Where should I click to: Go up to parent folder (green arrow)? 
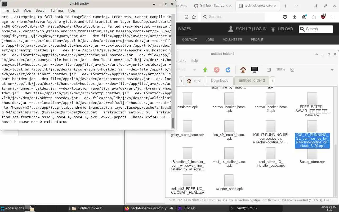coord(205,70)
